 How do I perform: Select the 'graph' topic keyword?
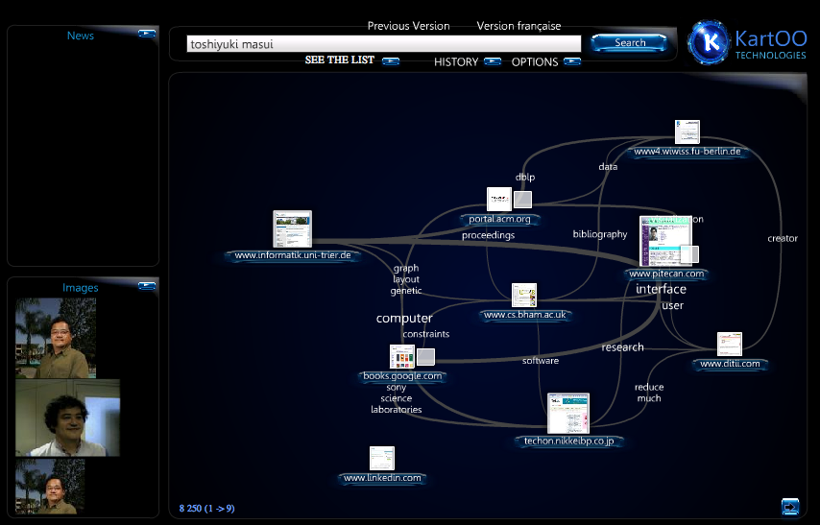pos(406,268)
